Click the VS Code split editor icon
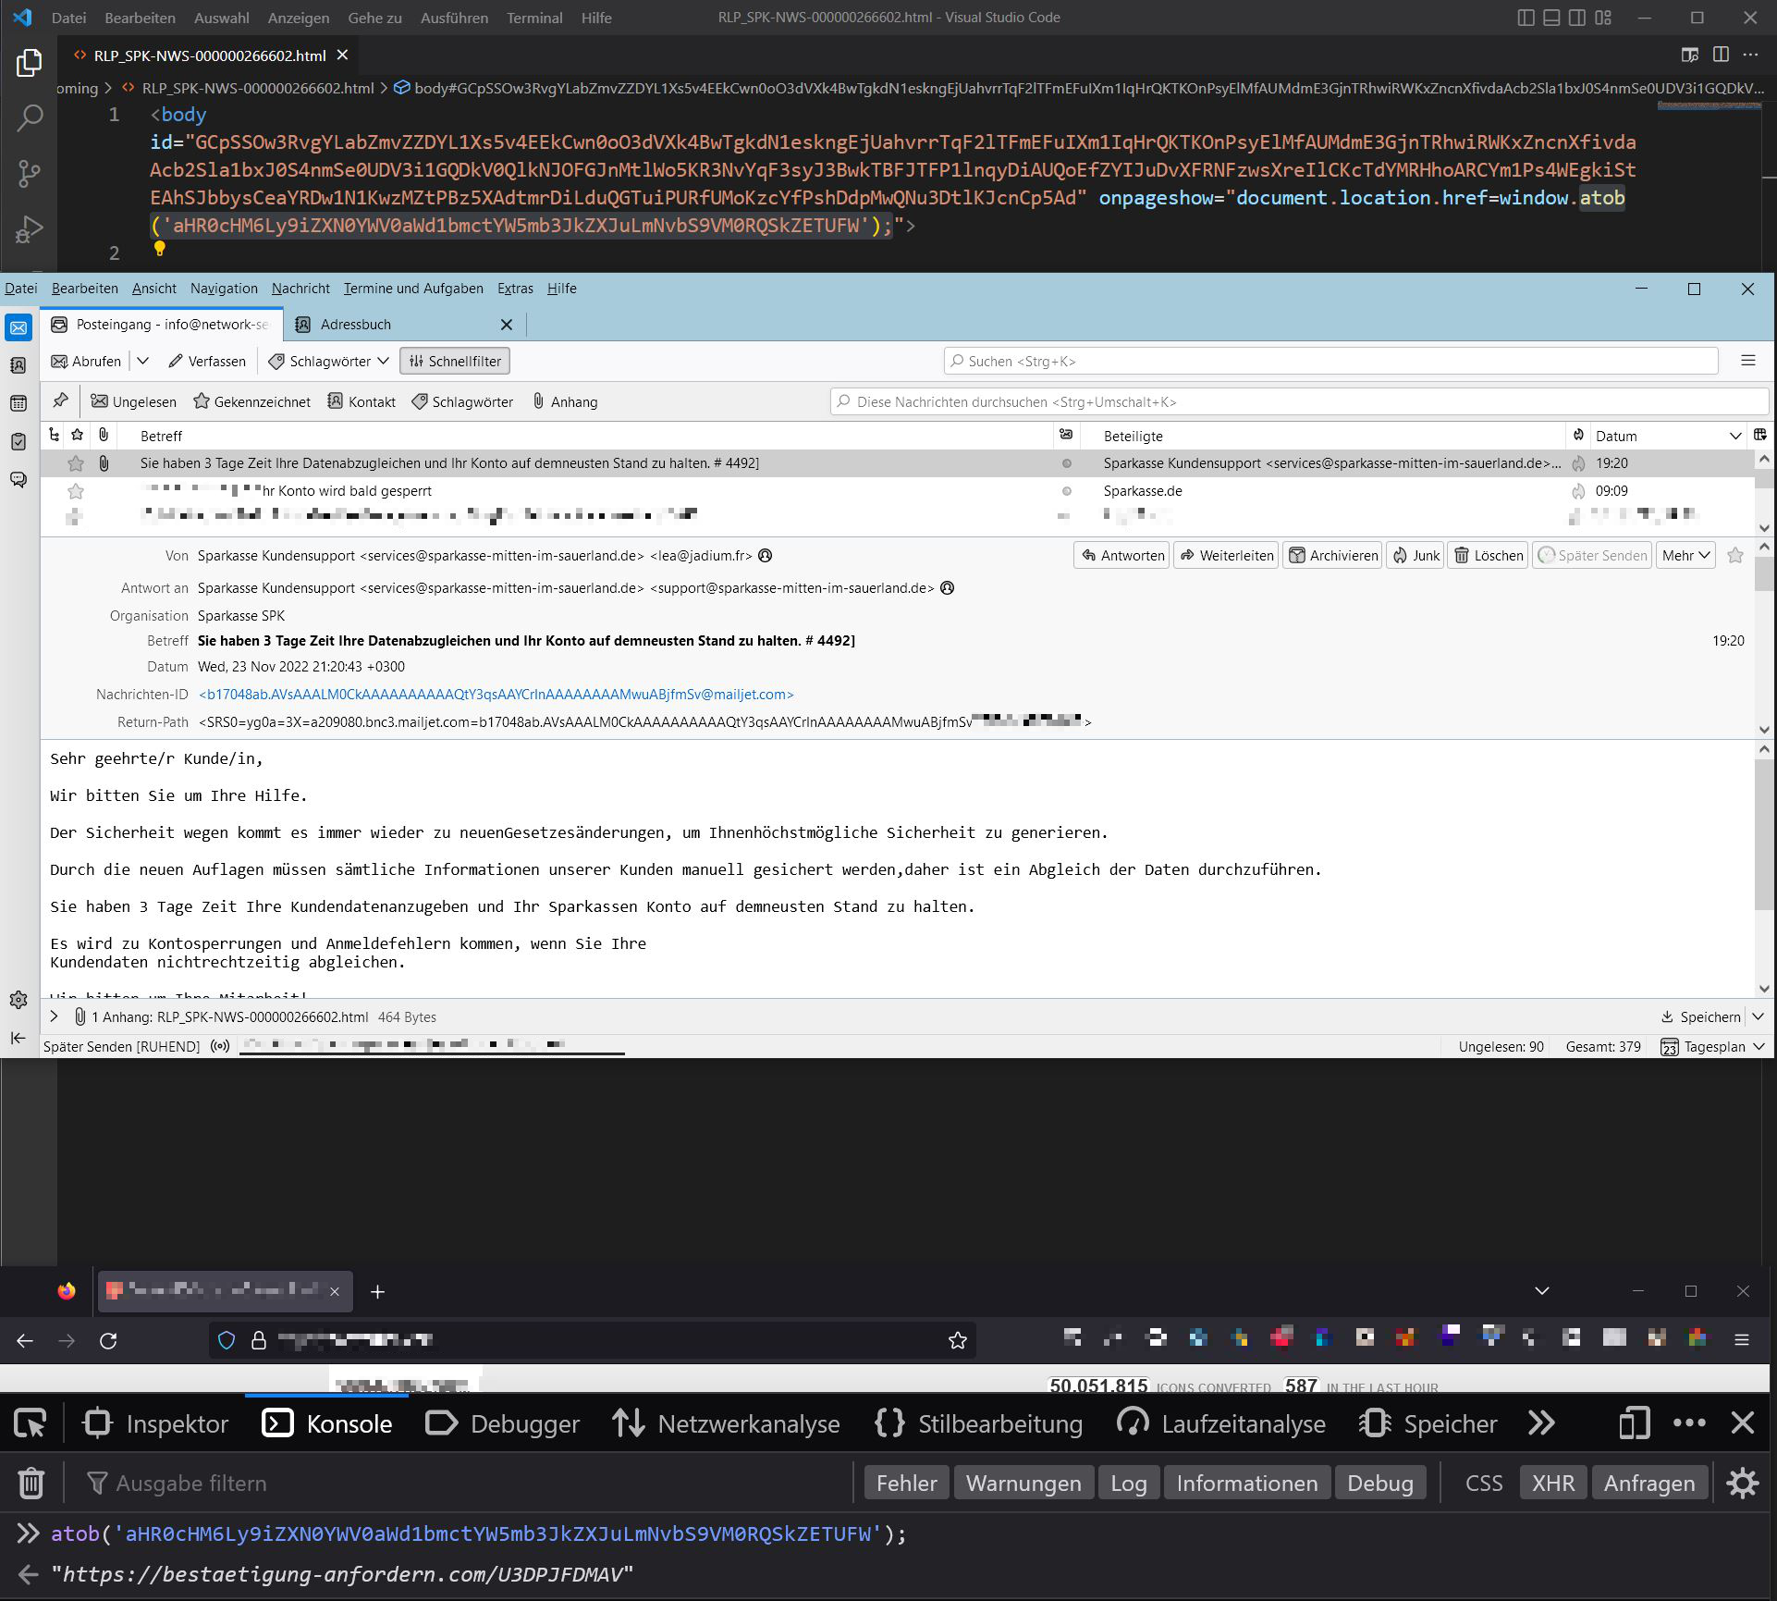 (x=1721, y=55)
